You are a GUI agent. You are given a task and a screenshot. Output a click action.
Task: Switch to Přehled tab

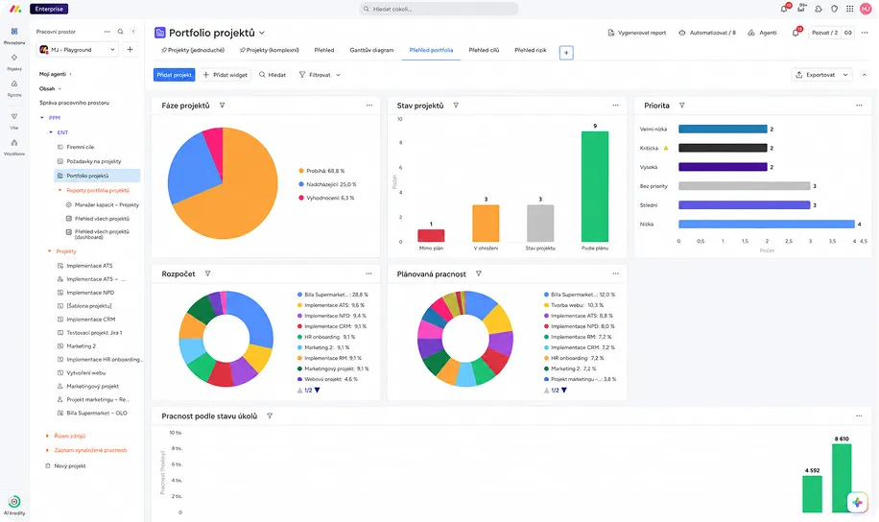(324, 50)
